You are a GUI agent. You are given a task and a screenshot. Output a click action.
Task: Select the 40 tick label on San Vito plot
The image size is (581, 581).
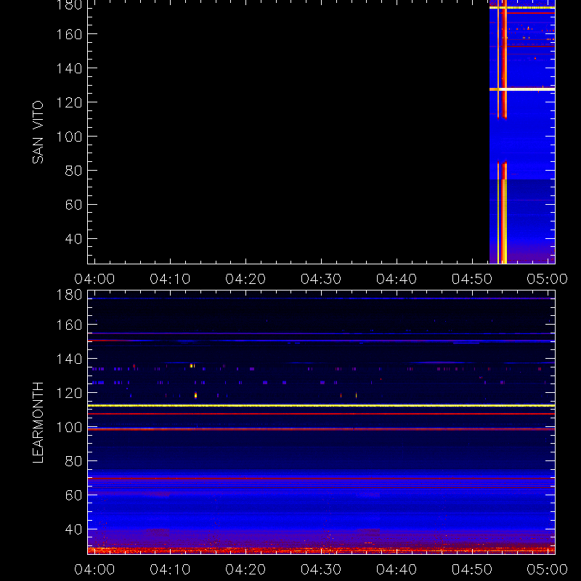pyautogui.click(x=73, y=239)
